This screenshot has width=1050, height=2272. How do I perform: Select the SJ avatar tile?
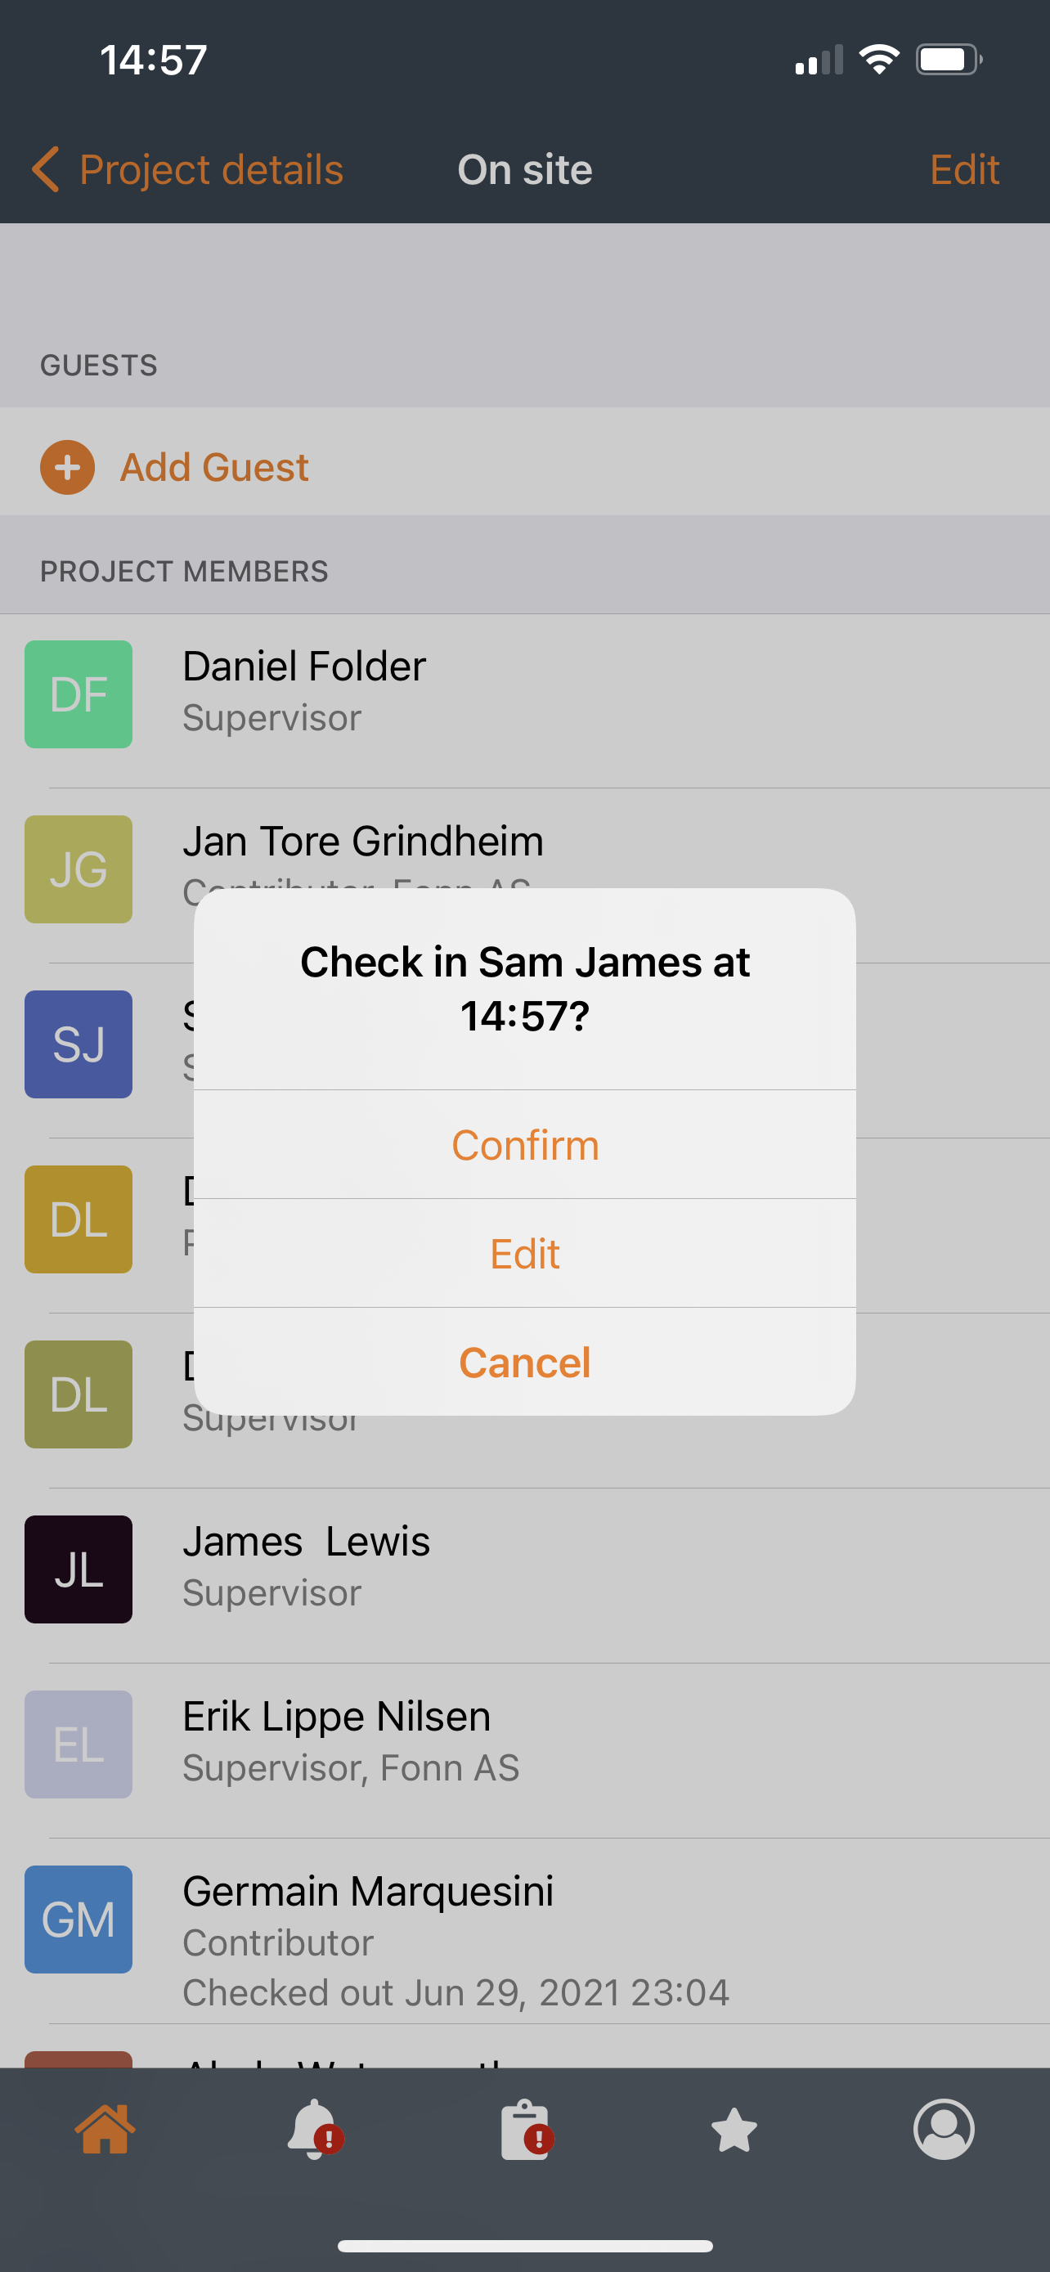coord(79,1044)
